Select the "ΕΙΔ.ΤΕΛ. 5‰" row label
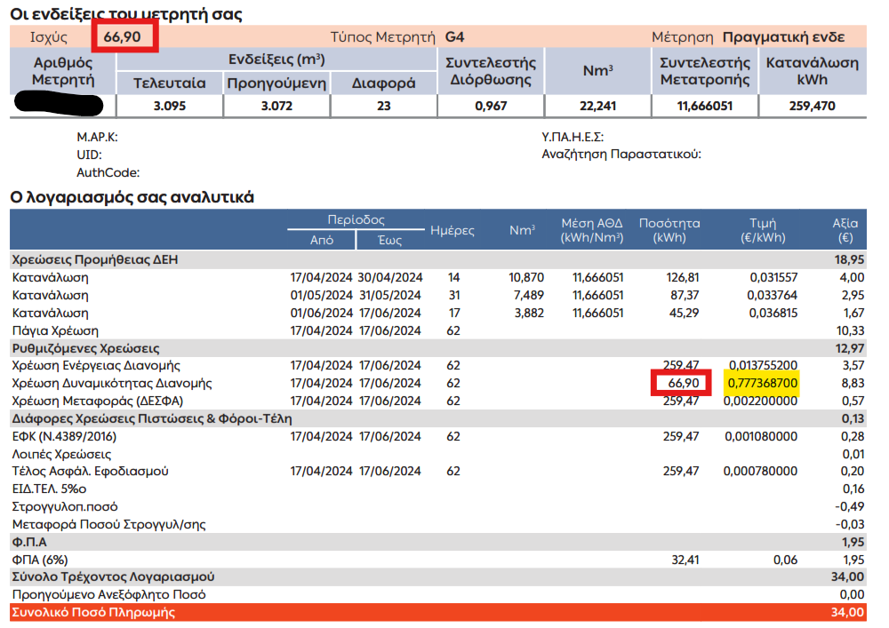Image resolution: width=889 pixels, height=628 pixels. click(49, 489)
